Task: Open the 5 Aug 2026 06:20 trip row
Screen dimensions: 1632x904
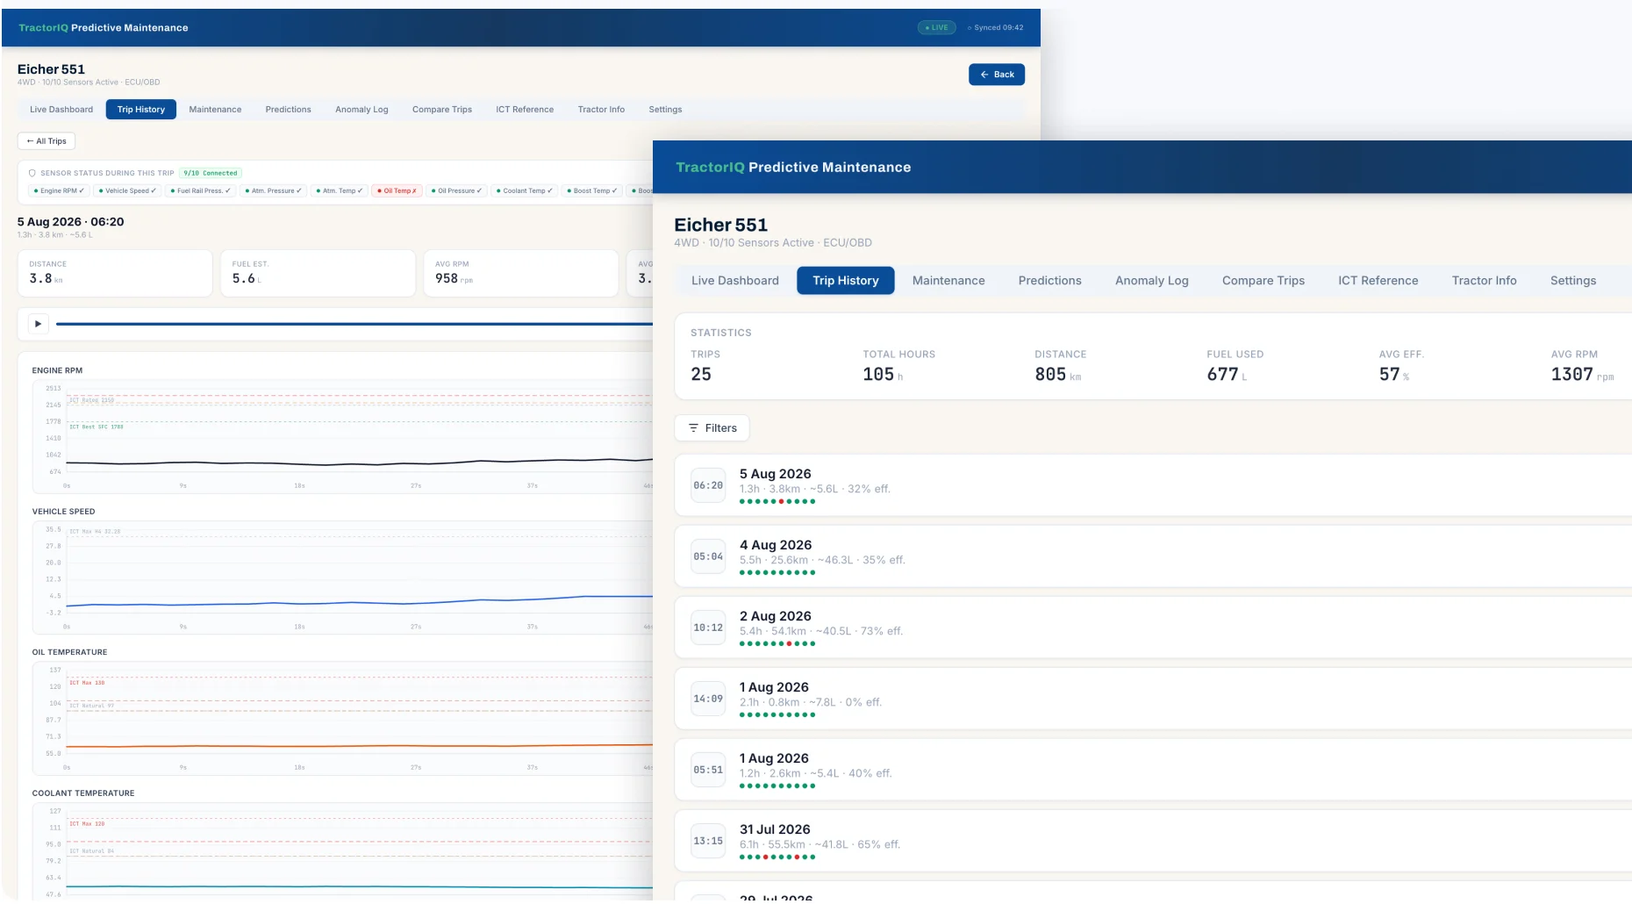Action: click(x=1153, y=485)
